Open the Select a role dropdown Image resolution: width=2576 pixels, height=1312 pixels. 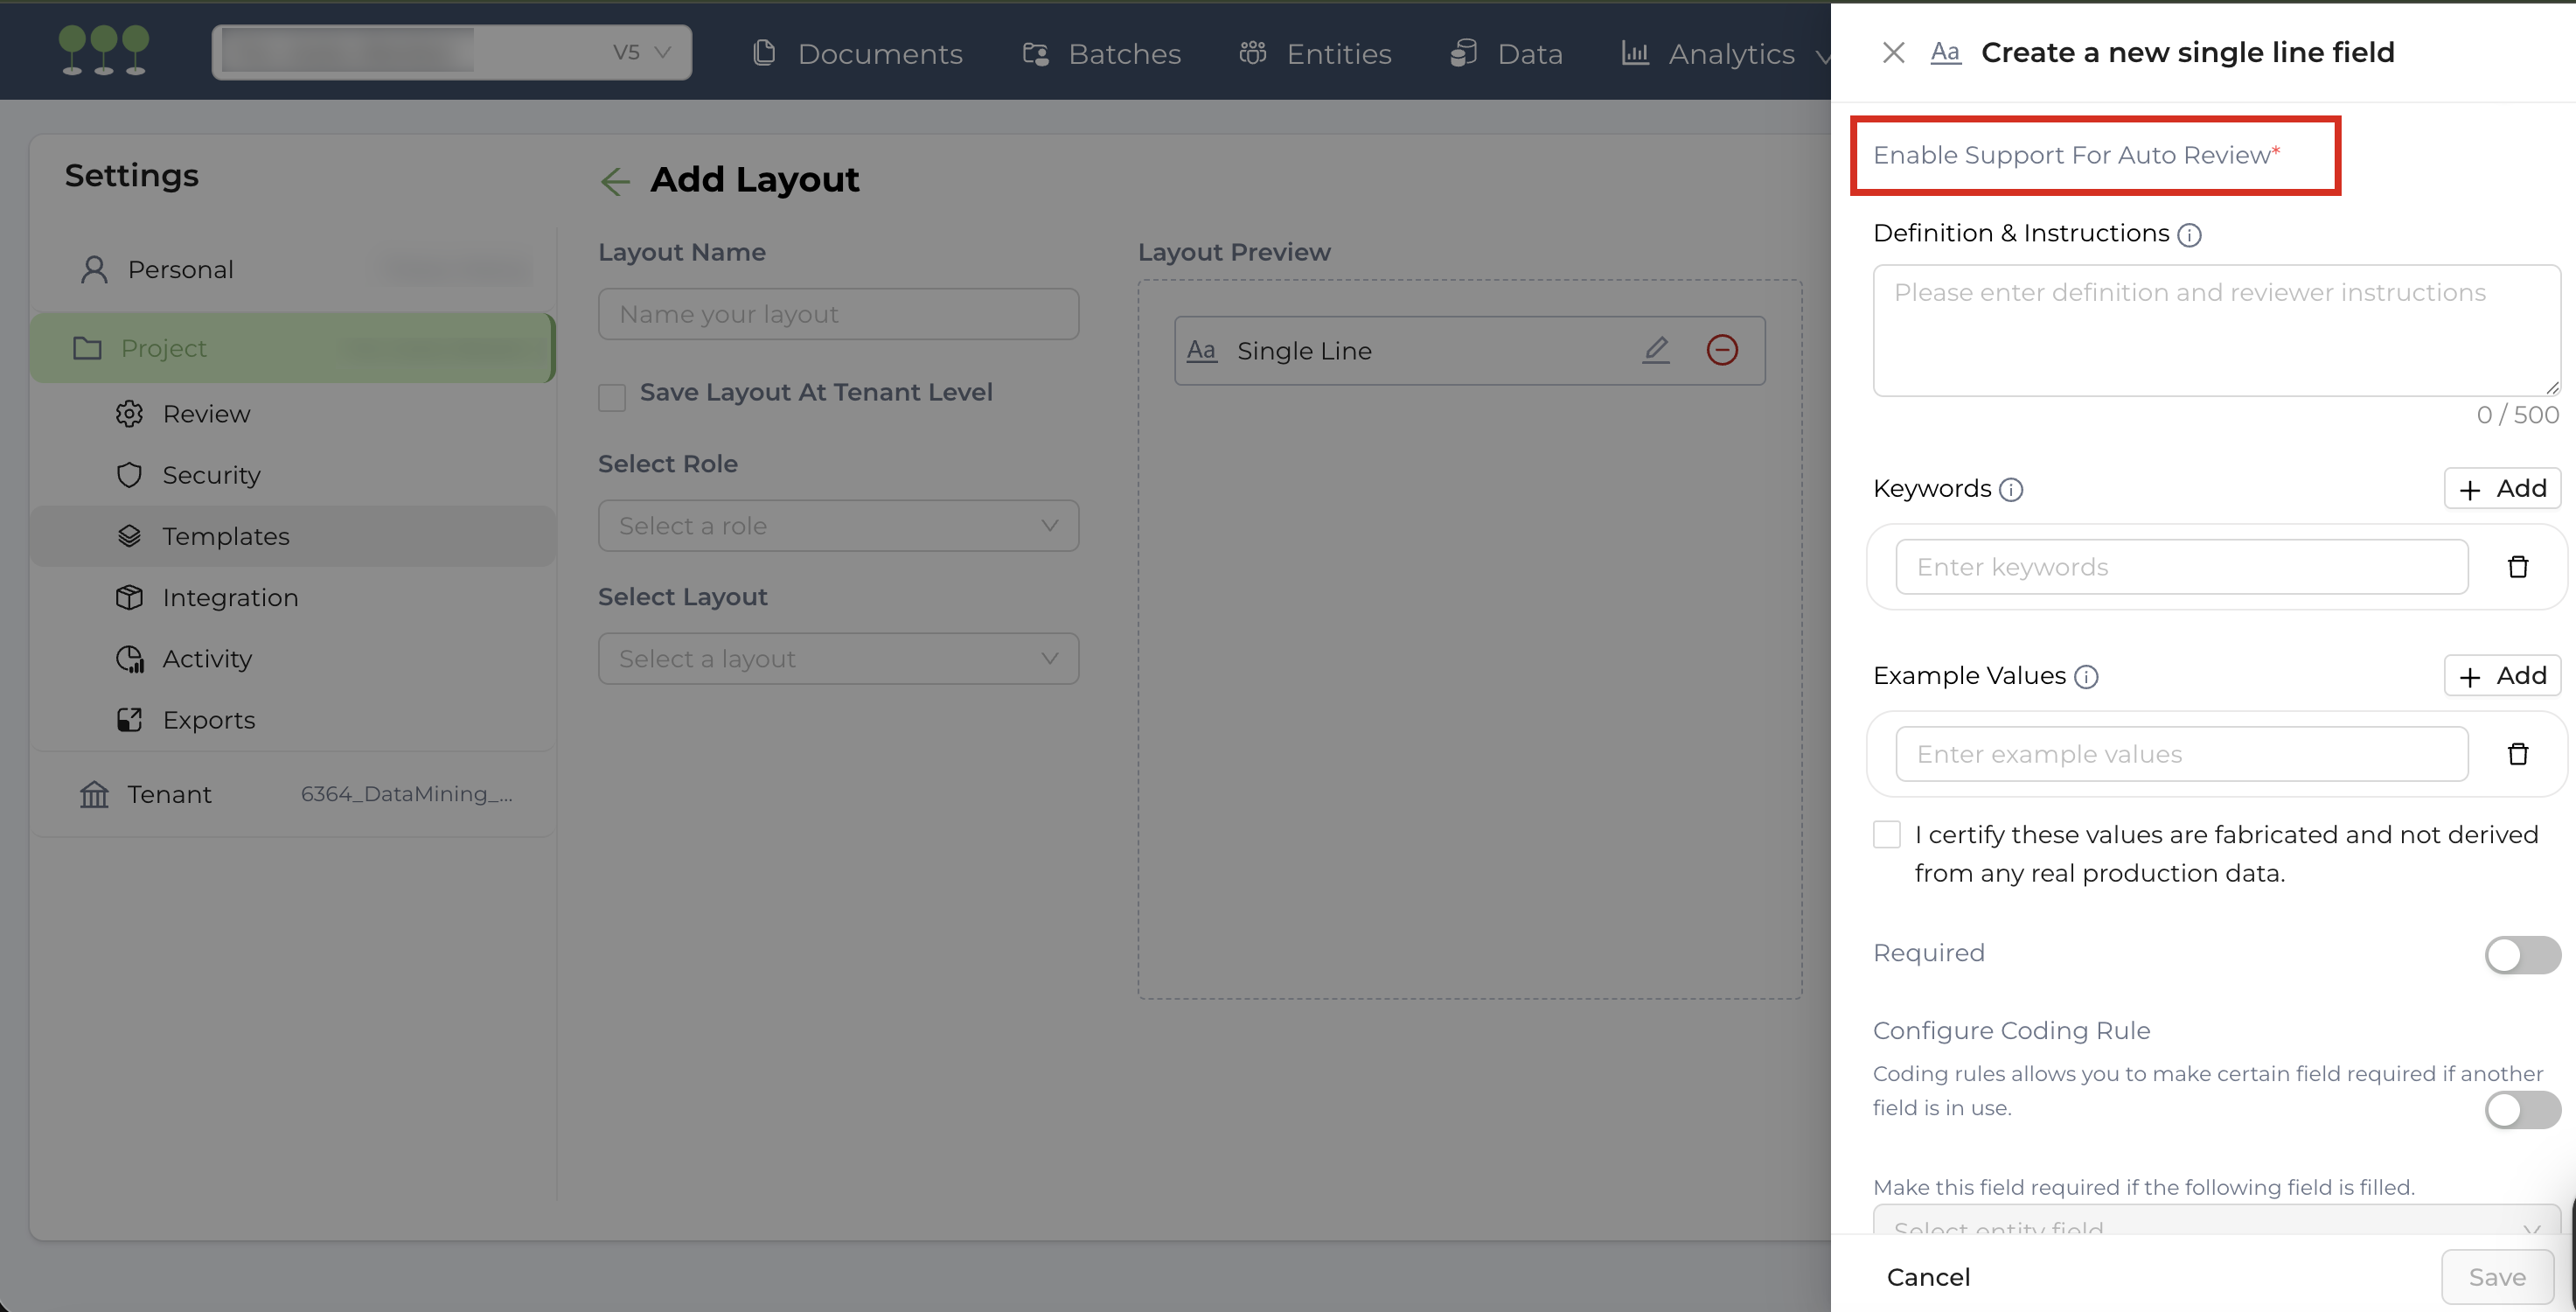(838, 526)
